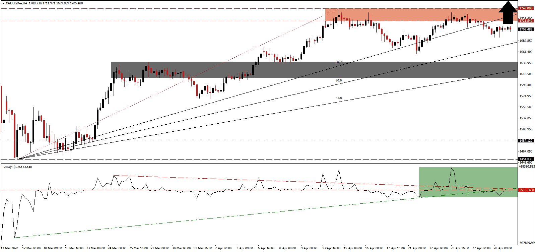The width and height of the screenshot is (535, 252).
Task: Click the 18 Mar 08:00 time label
Action: pyautogui.click(x=53, y=248)
